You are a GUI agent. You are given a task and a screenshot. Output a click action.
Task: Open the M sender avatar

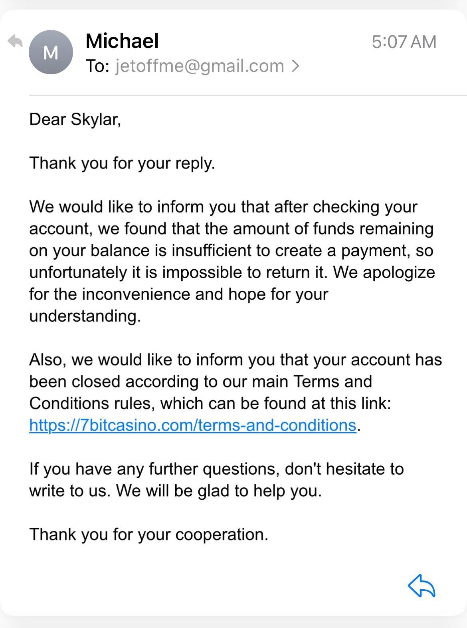click(x=51, y=52)
